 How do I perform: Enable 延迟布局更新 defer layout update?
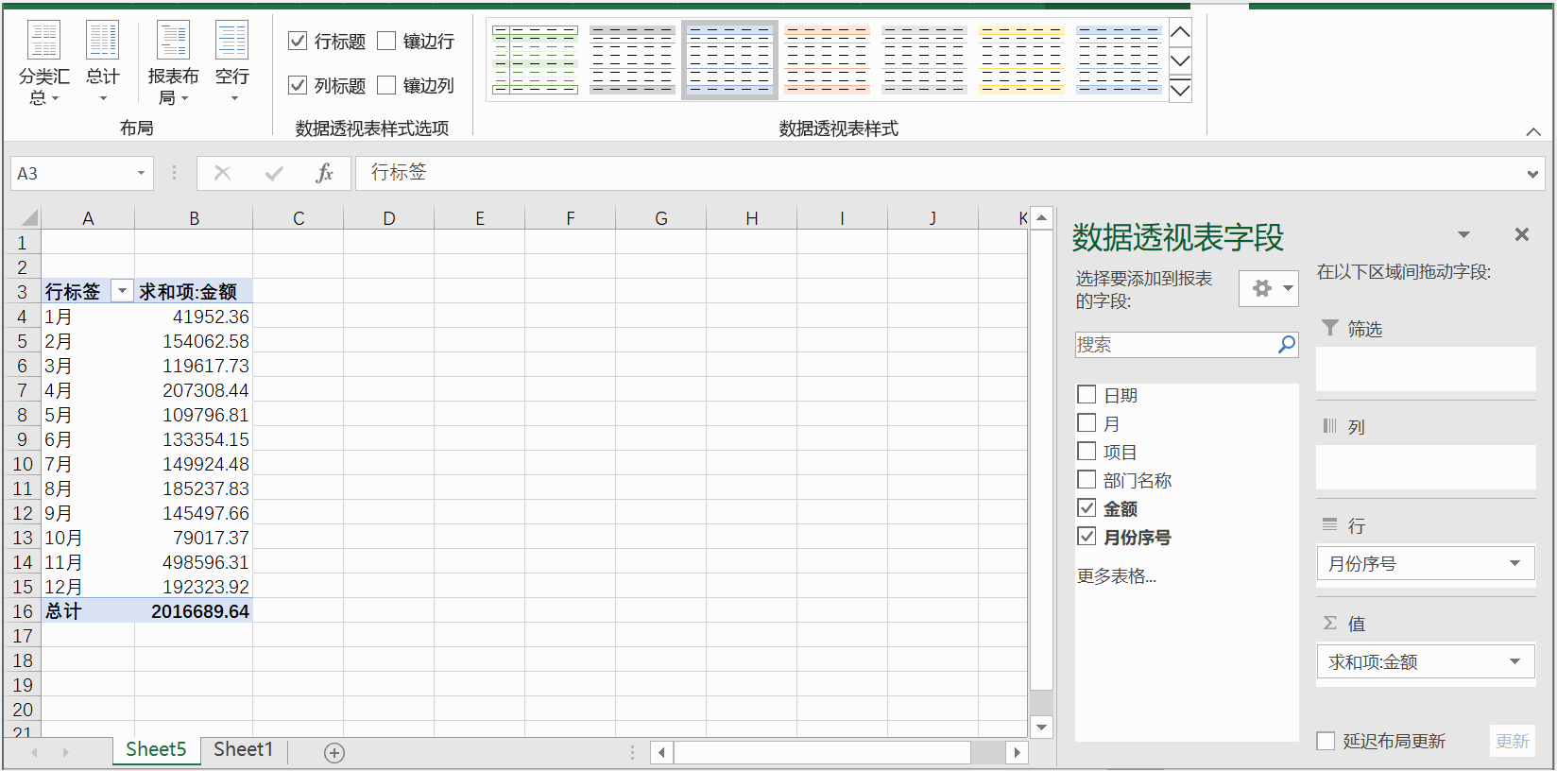click(x=1326, y=741)
